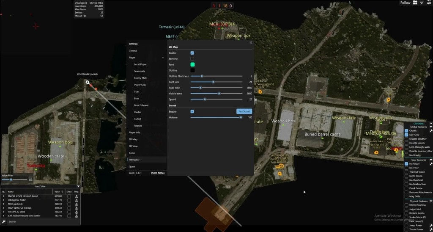Select the Quest settings category
Image resolution: width=433 pixels, height=232 pixels.
pyautogui.click(x=132, y=166)
